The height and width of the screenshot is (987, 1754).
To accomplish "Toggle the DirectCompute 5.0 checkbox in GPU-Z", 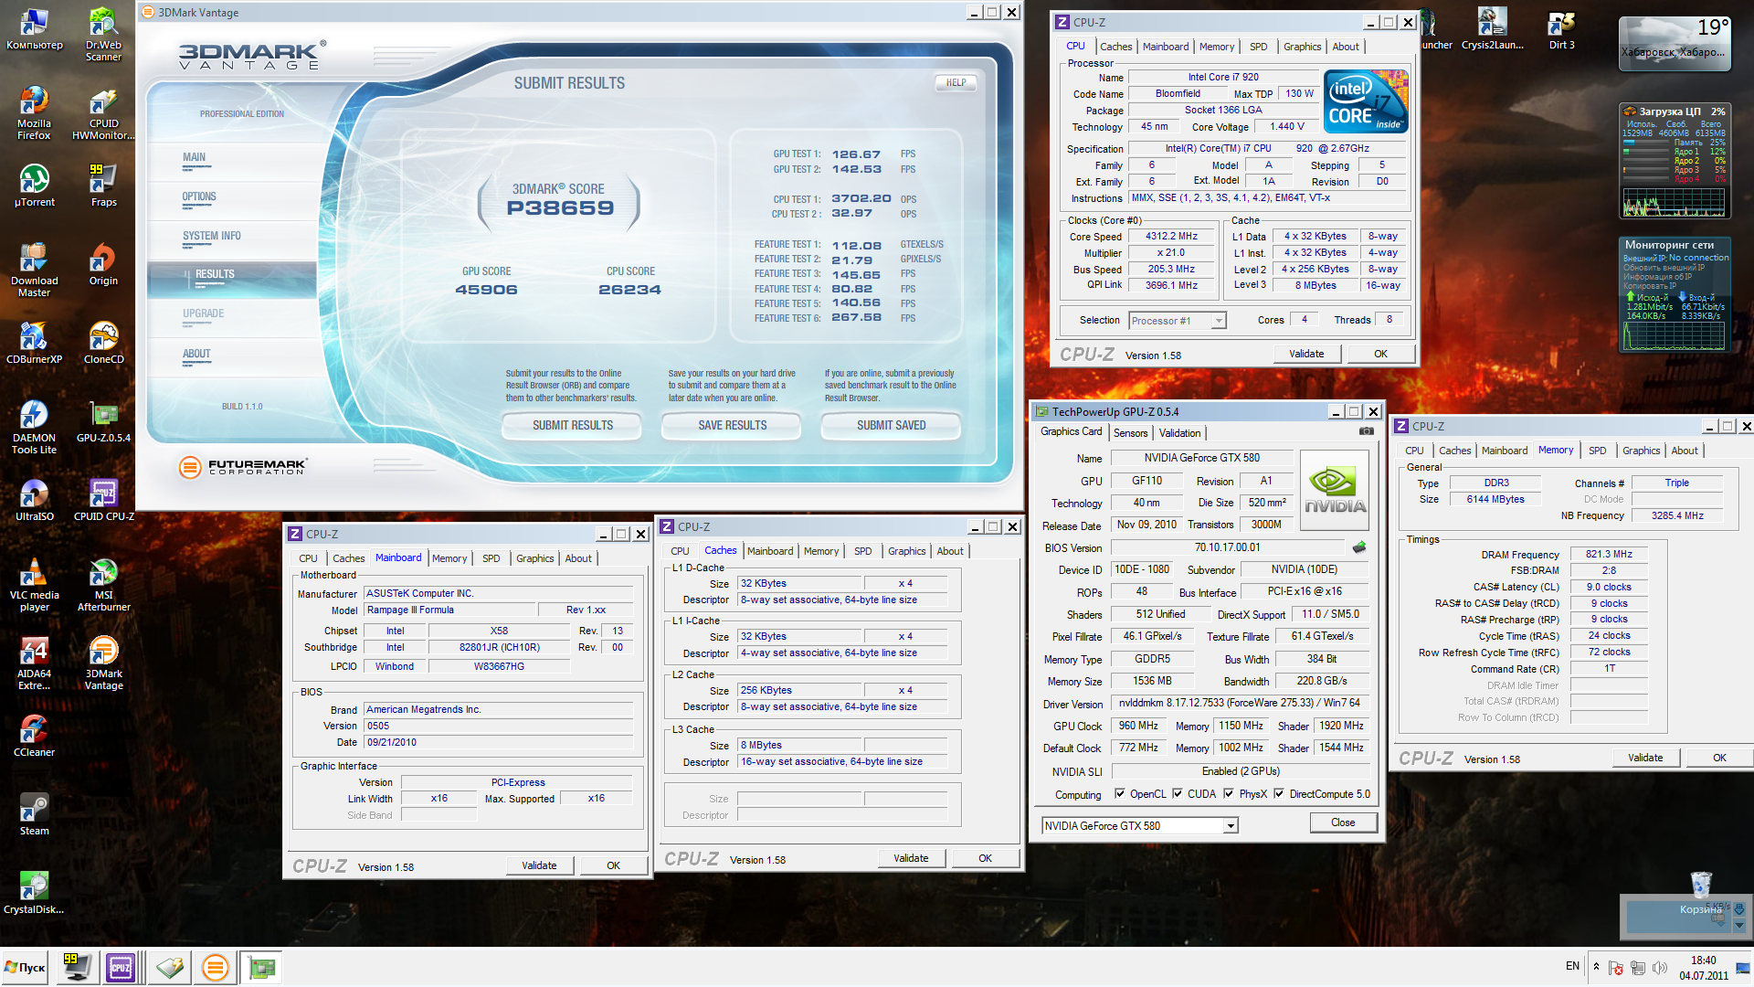I will tap(1279, 793).
